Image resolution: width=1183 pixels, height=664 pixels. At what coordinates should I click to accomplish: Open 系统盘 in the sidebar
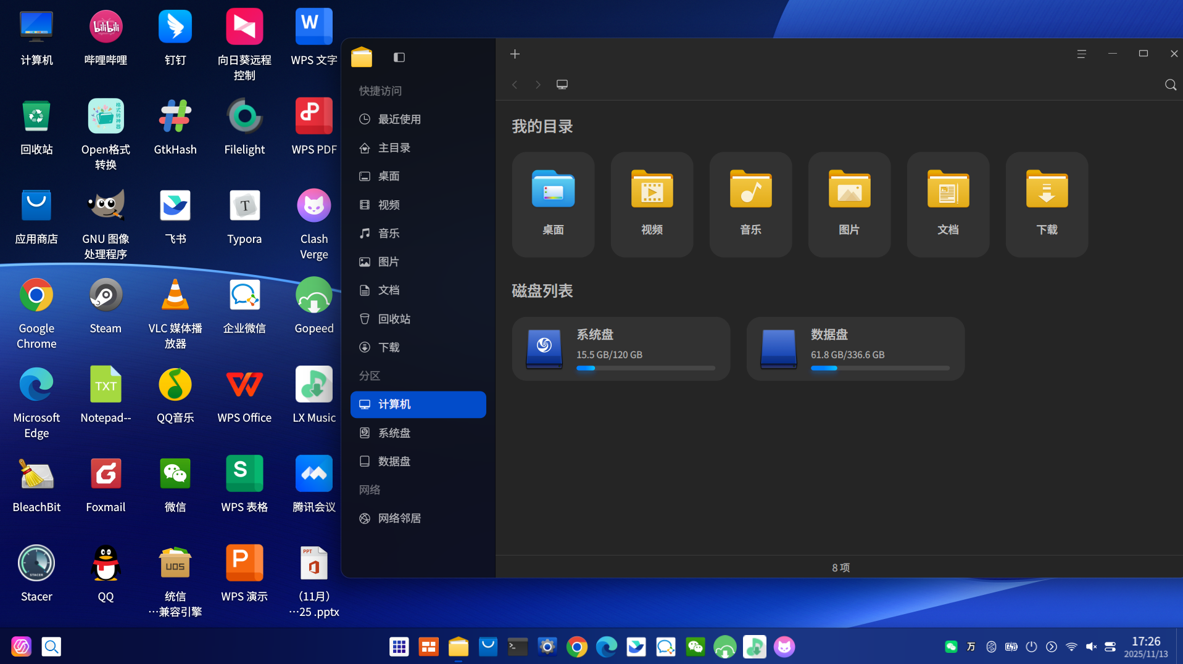coord(418,433)
